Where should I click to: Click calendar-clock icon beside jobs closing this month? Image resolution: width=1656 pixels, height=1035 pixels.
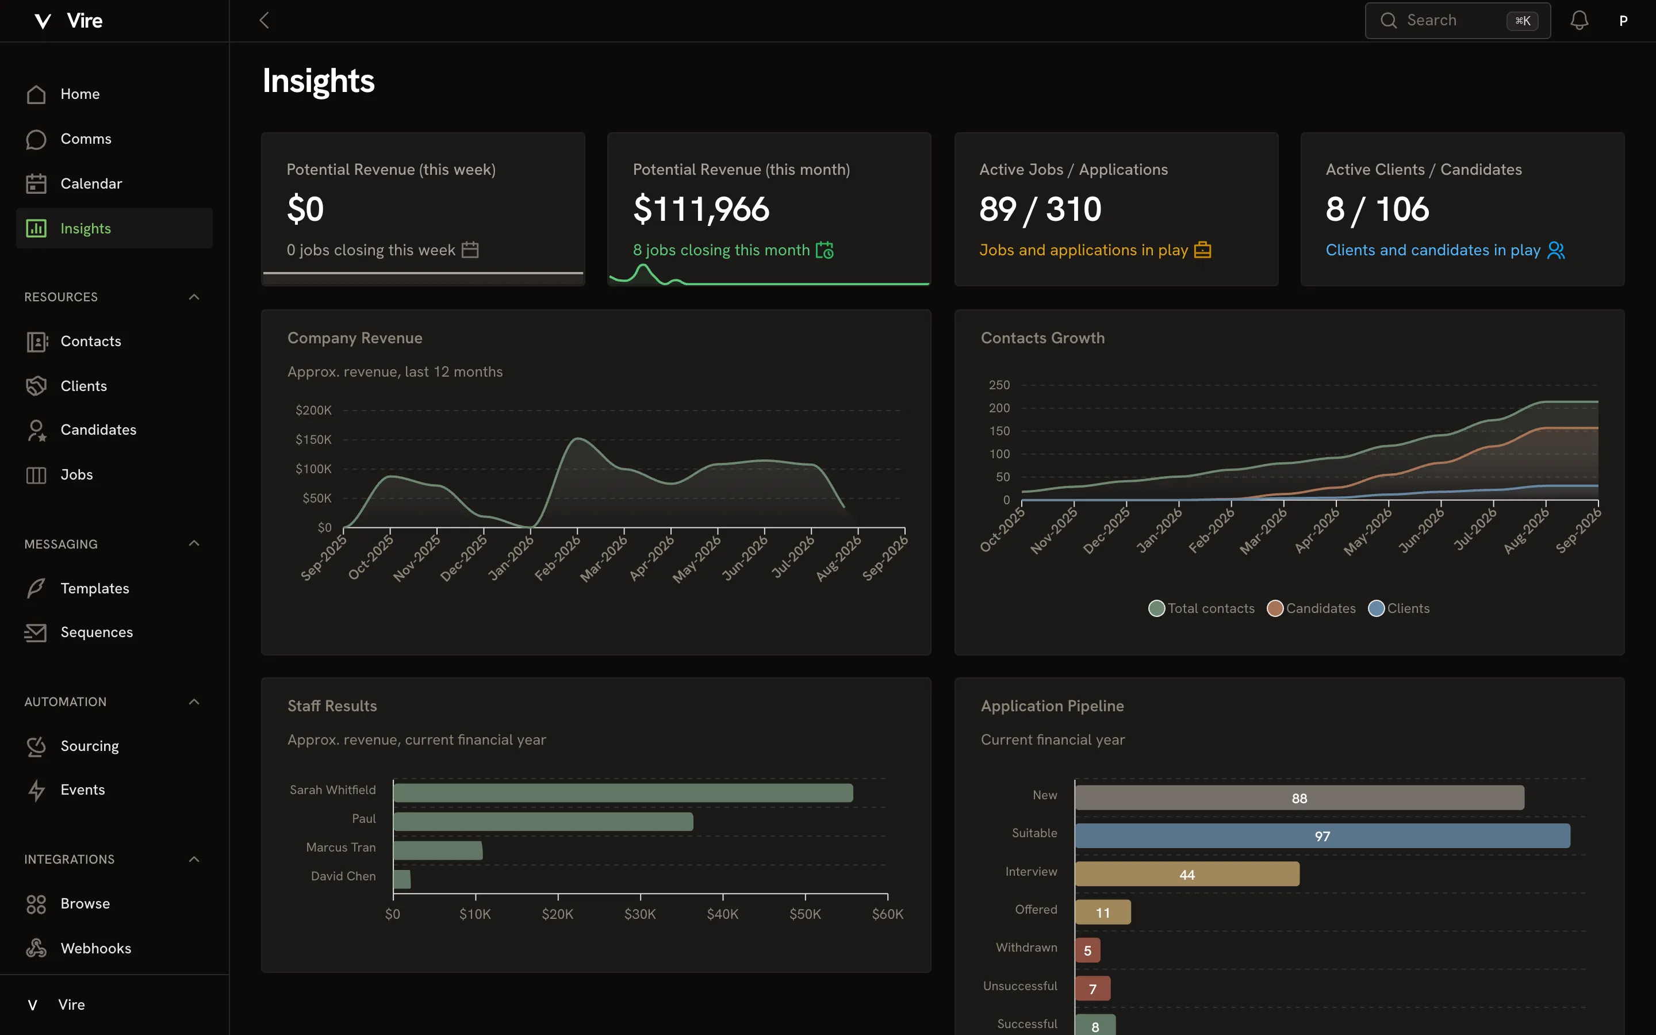(825, 250)
